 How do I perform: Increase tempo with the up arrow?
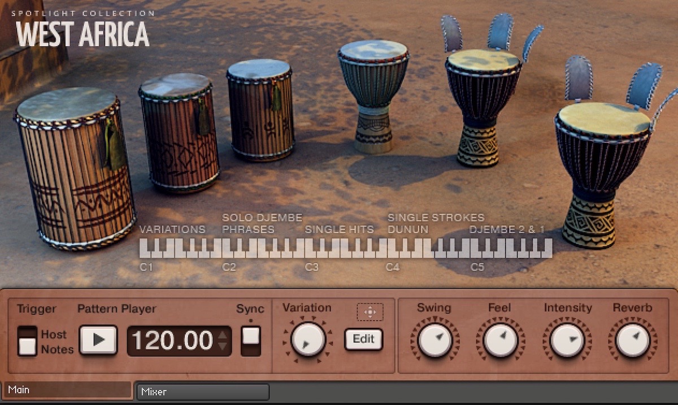tap(223, 335)
